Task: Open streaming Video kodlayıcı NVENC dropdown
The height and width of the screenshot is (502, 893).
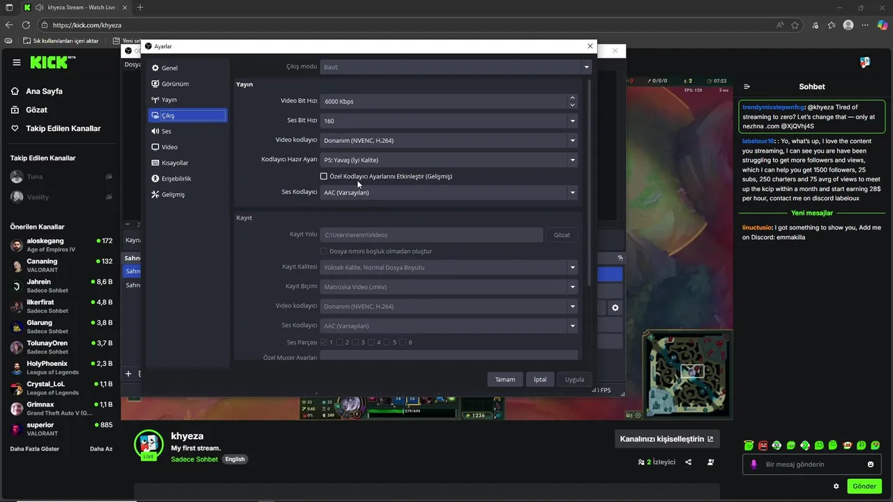Action: coord(449,140)
